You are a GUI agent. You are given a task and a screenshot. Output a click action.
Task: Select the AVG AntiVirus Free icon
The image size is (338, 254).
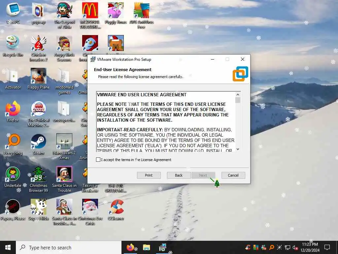(141, 16)
